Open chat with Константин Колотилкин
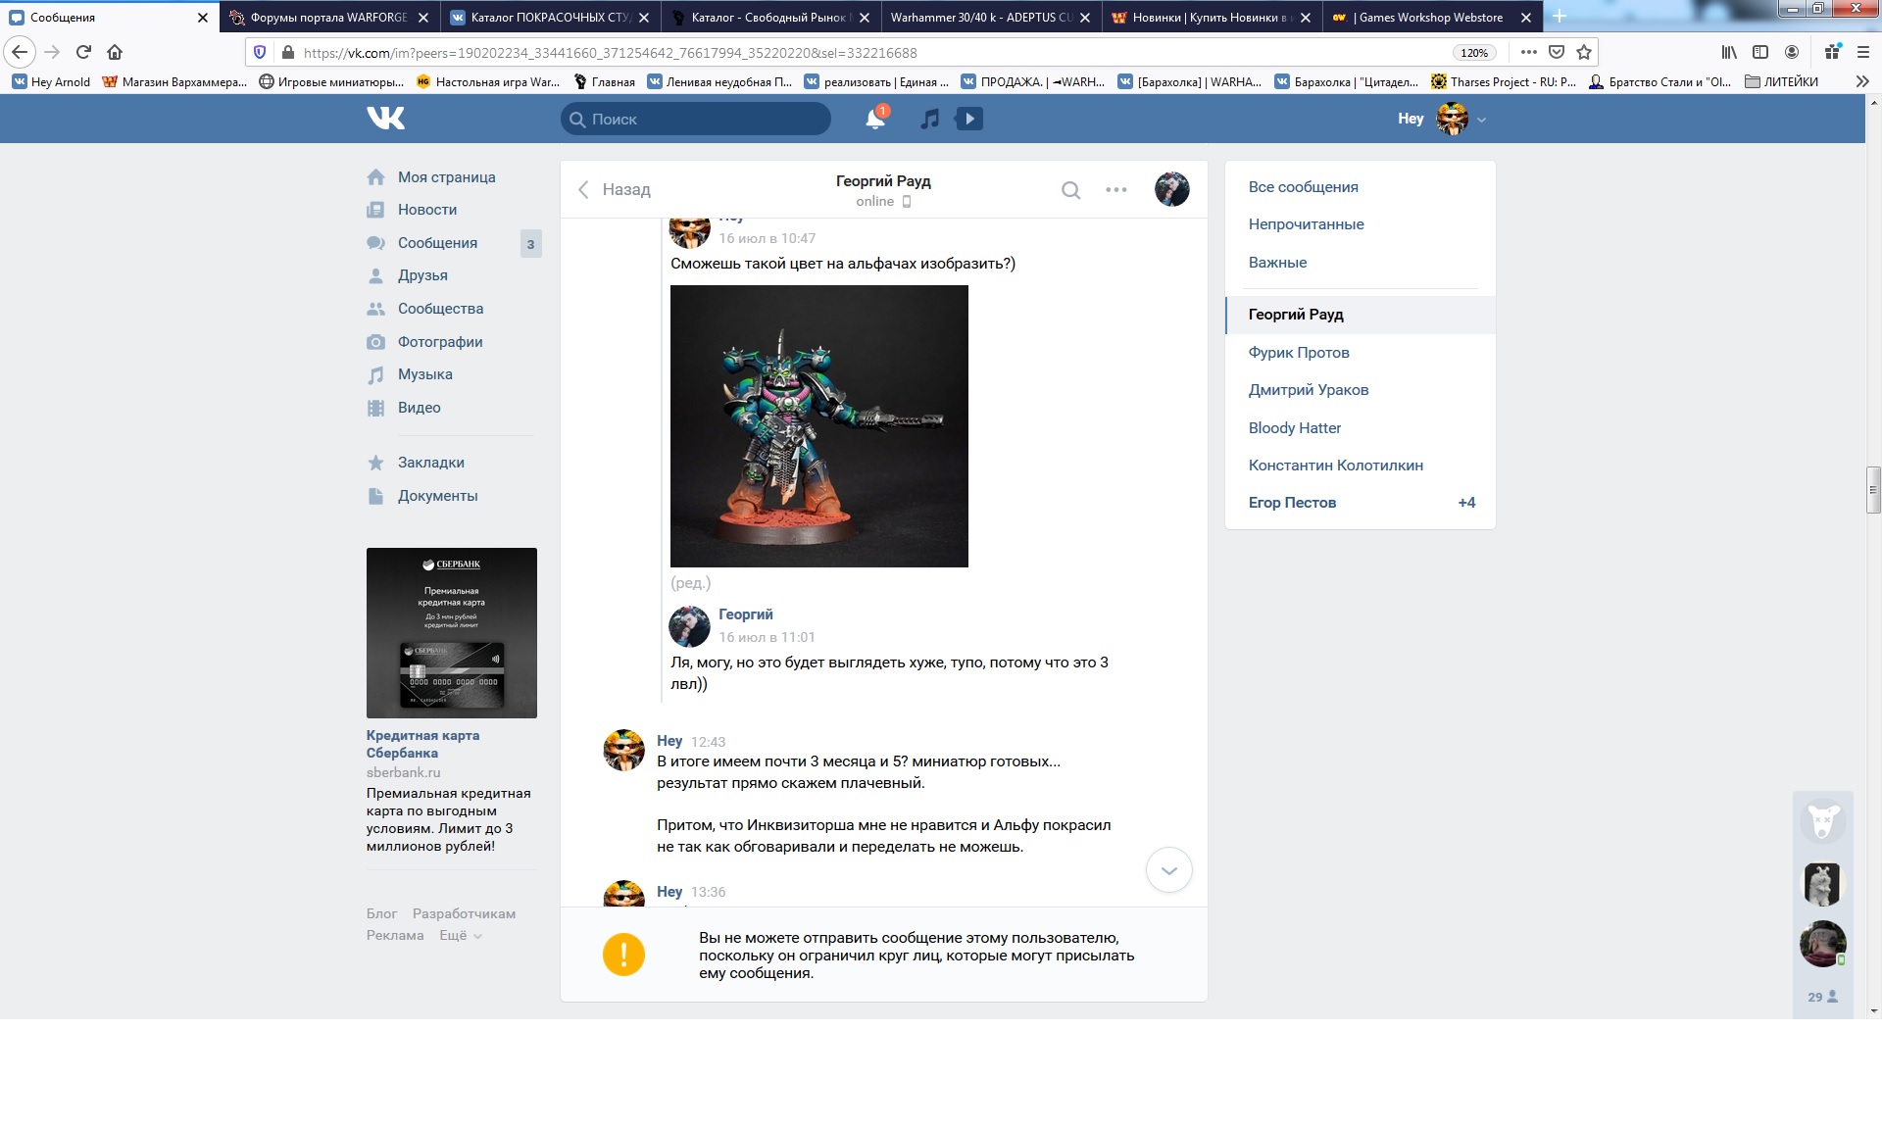Image resolution: width=1882 pixels, height=1129 pixels. [x=1361, y=466]
